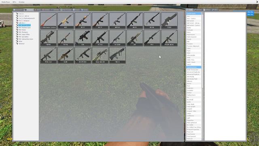Choose the M14 rifle icon

pyautogui.click(x=152, y=38)
